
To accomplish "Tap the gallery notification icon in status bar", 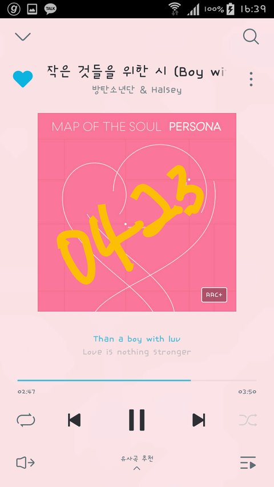I will 32,9.
